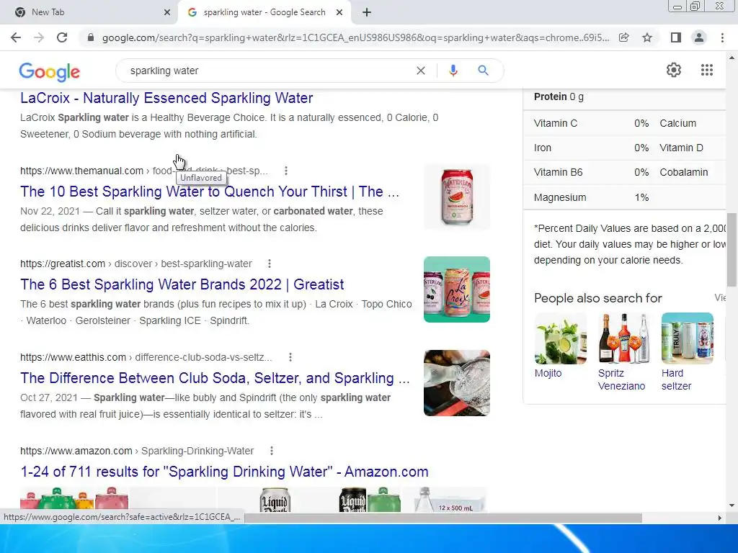The width and height of the screenshot is (738, 553).
Task: View site information via the lock icon
Action: 91,37
